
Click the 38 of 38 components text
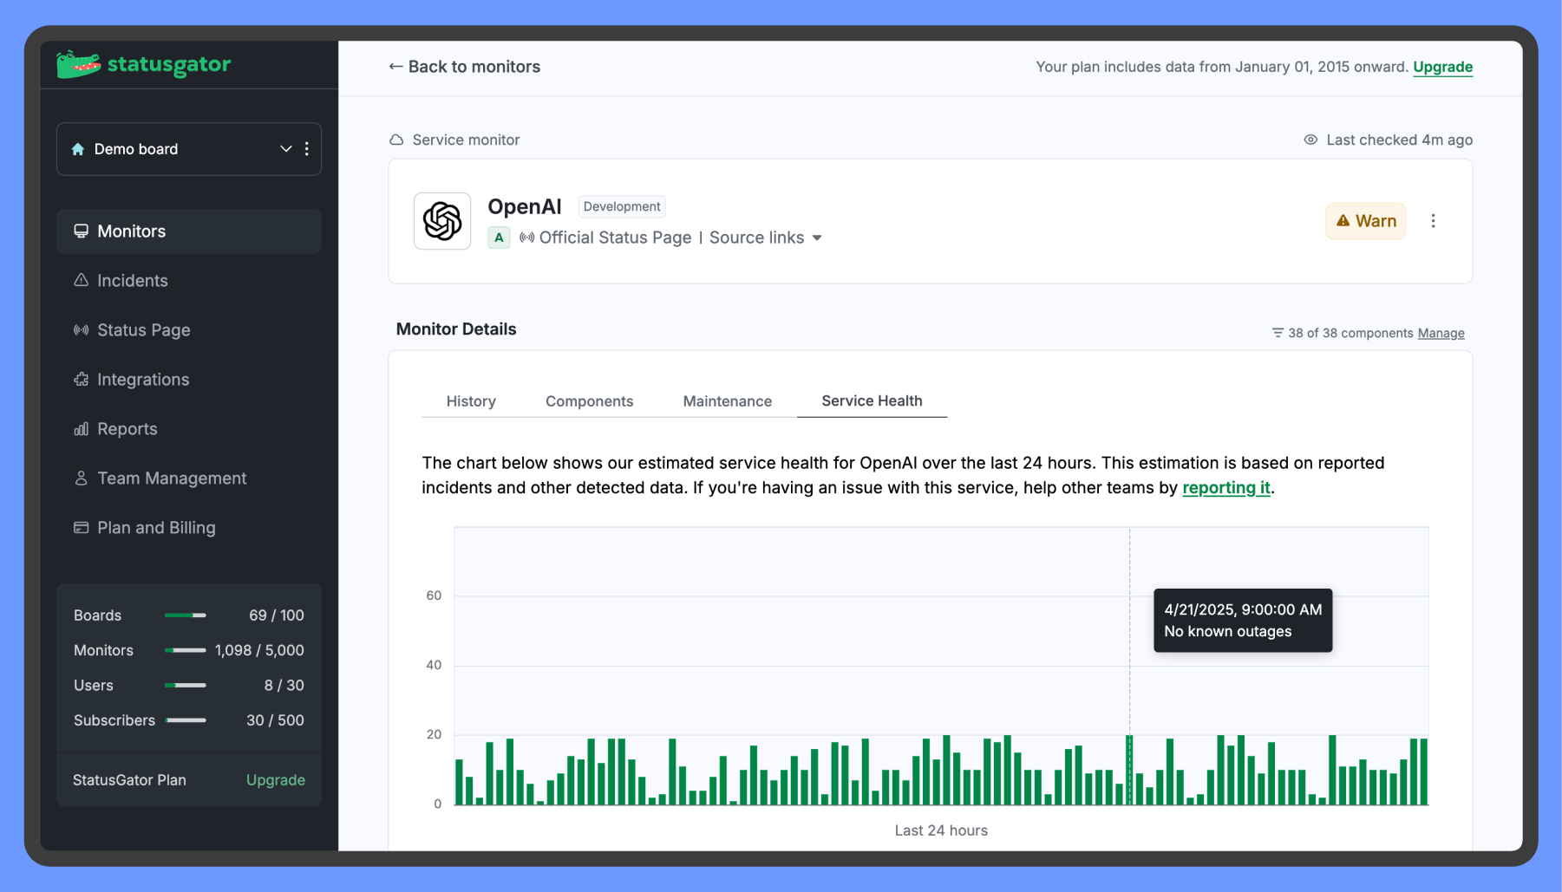coord(1350,333)
